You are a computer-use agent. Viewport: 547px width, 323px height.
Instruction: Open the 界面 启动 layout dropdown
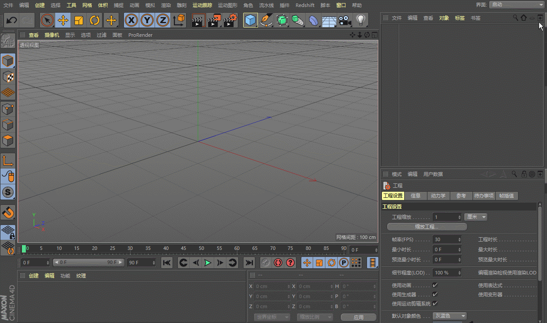click(516, 5)
